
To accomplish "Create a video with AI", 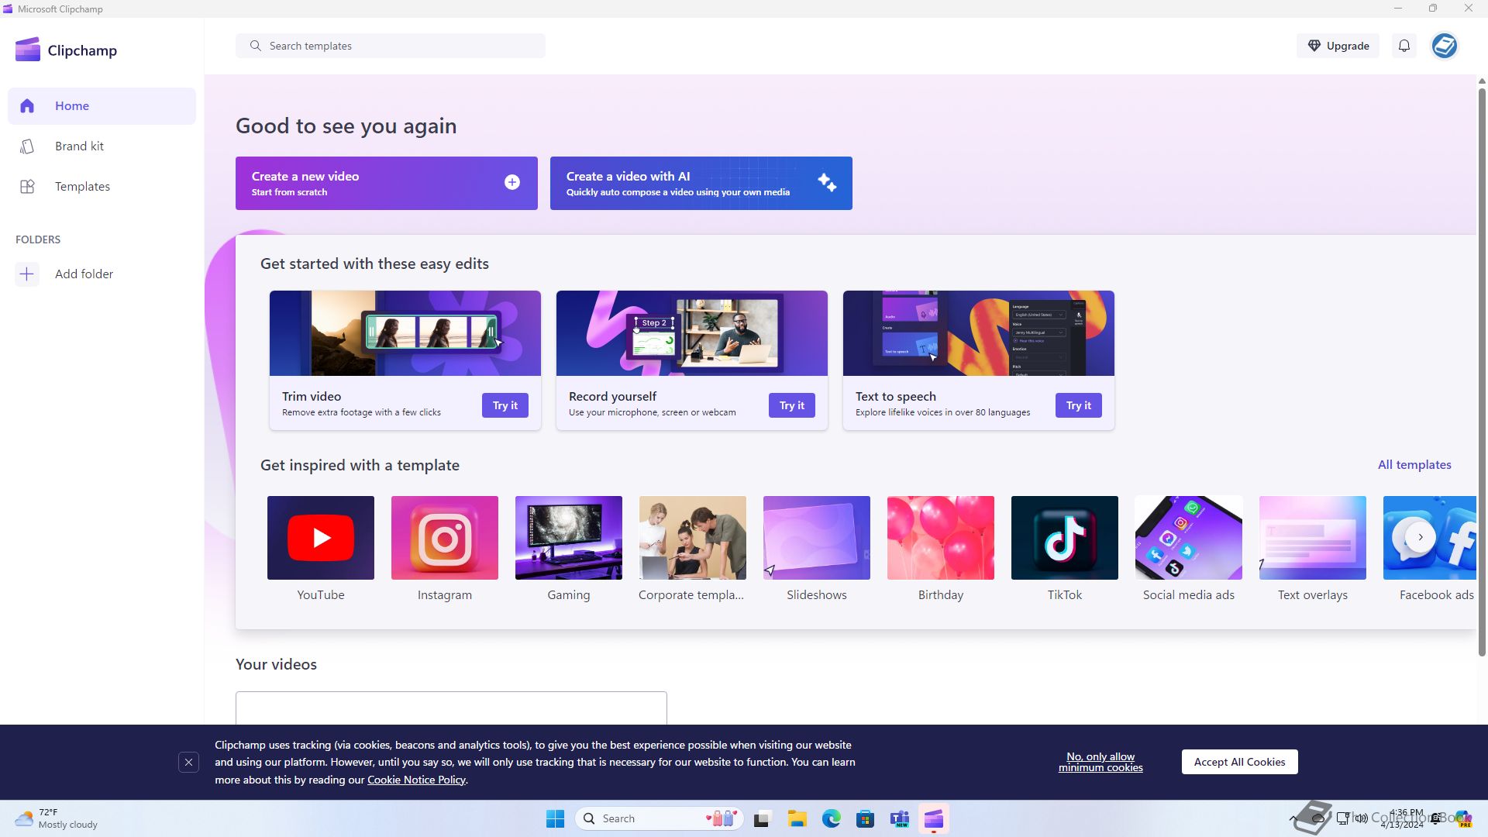I will (x=701, y=184).
